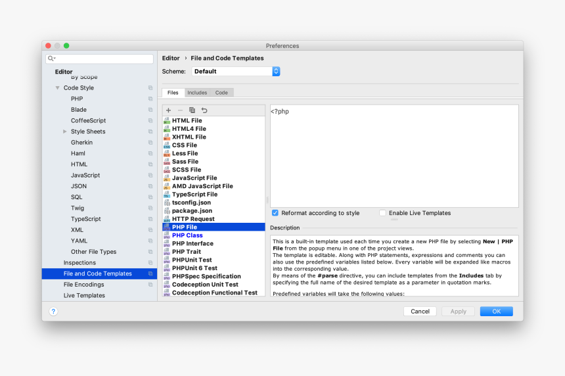Select SQL code style
The image size is (565, 376).
click(x=76, y=197)
